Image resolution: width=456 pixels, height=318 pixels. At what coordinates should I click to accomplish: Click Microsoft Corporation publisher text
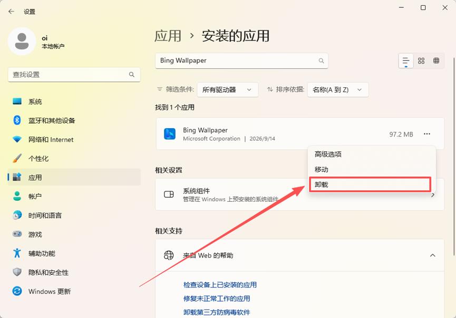click(x=211, y=139)
